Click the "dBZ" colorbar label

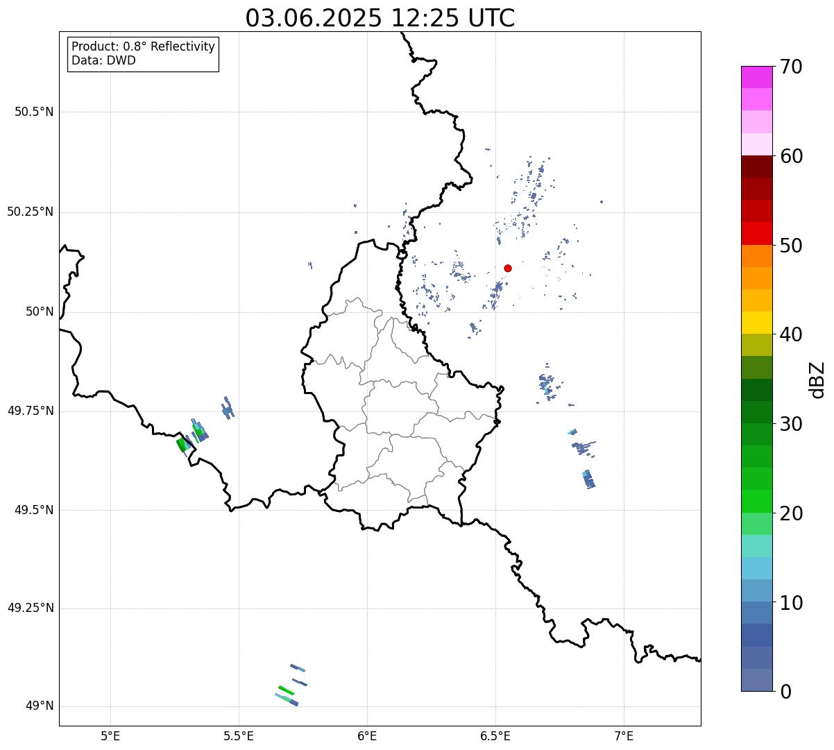(818, 379)
